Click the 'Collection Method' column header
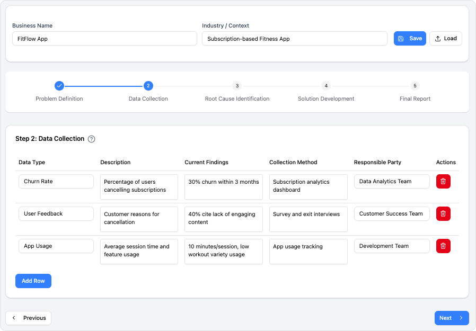This screenshot has height=331, width=476. pyautogui.click(x=293, y=162)
